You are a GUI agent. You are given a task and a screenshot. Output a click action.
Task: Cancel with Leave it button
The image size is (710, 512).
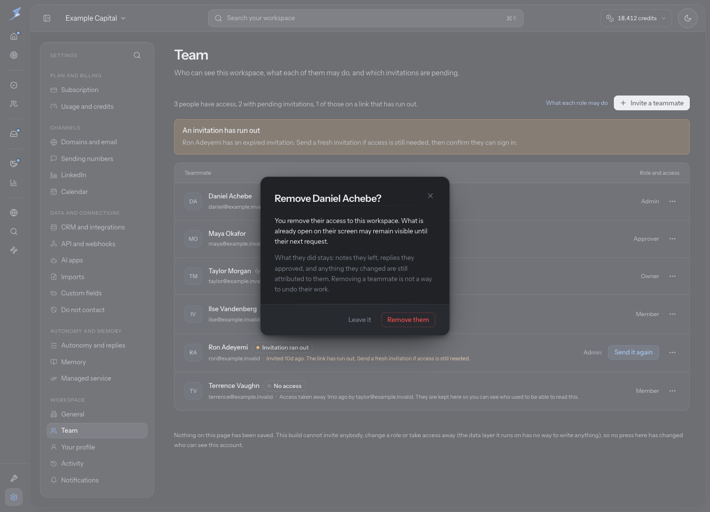pos(359,320)
